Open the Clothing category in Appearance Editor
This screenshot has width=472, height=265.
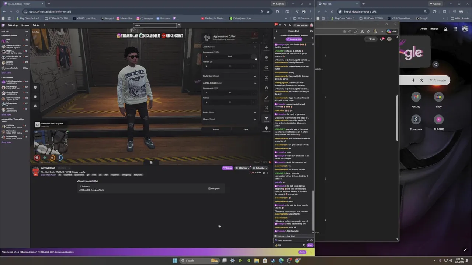pyautogui.click(x=266, y=119)
